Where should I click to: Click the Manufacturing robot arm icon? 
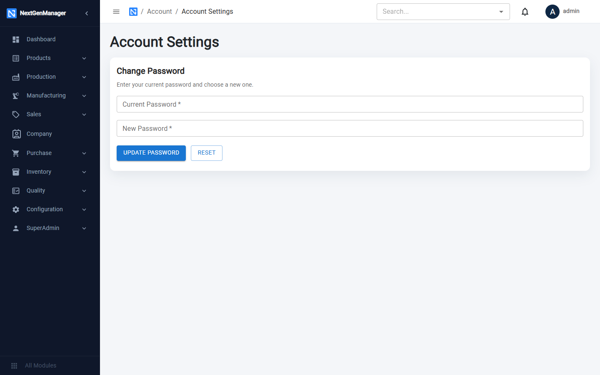16,96
